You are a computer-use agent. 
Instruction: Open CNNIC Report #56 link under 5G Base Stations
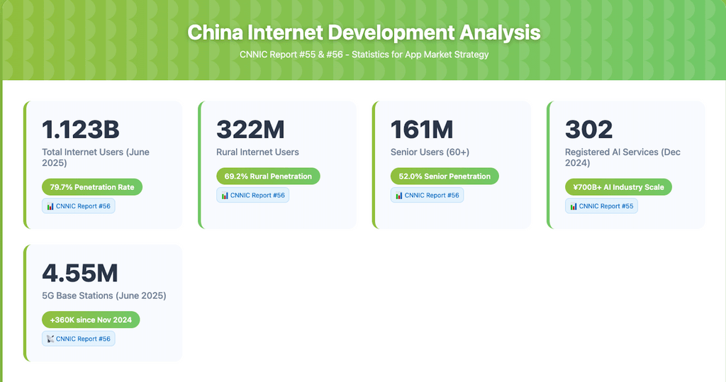(79, 339)
